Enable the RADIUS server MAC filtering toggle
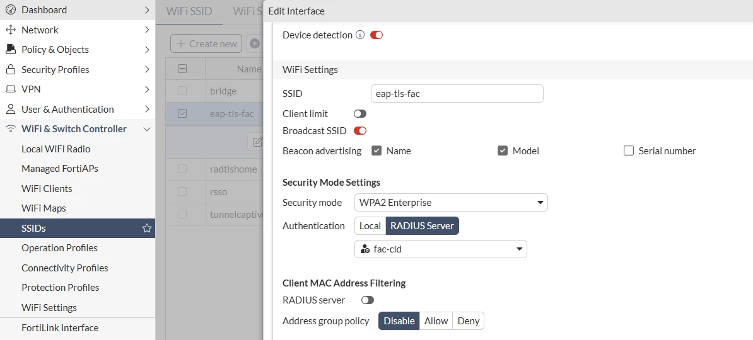The height and width of the screenshot is (340, 753). pos(368,300)
